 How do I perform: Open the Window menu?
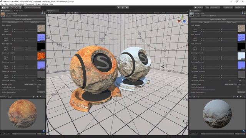pyautogui.click(x=45, y=4)
